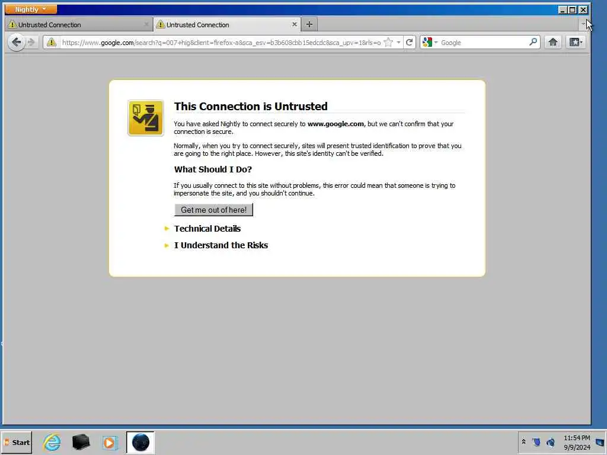Maximize the Nightly browser window
This screenshot has height=455, width=607.
[x=573, y=9]
